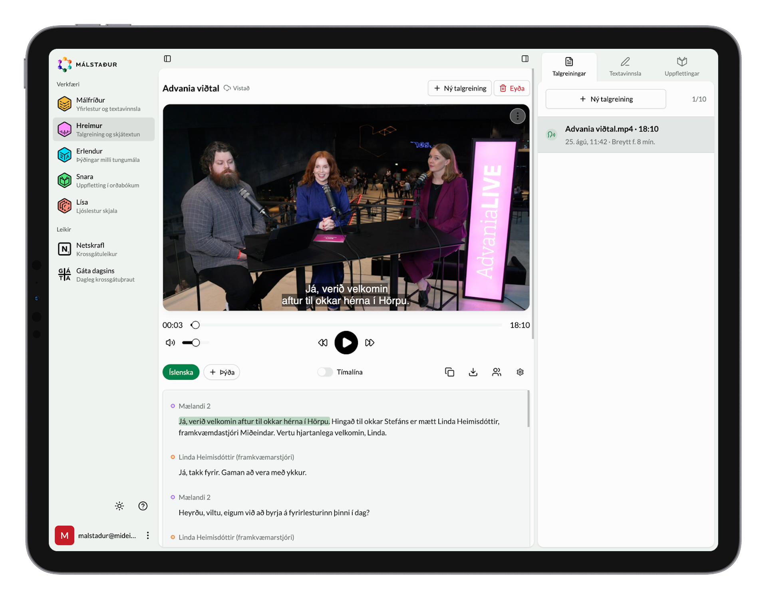Image resolution: width=767 pixels, height=600 pixels.
Task: Click the video preview frame
Action: pos(346,207)
